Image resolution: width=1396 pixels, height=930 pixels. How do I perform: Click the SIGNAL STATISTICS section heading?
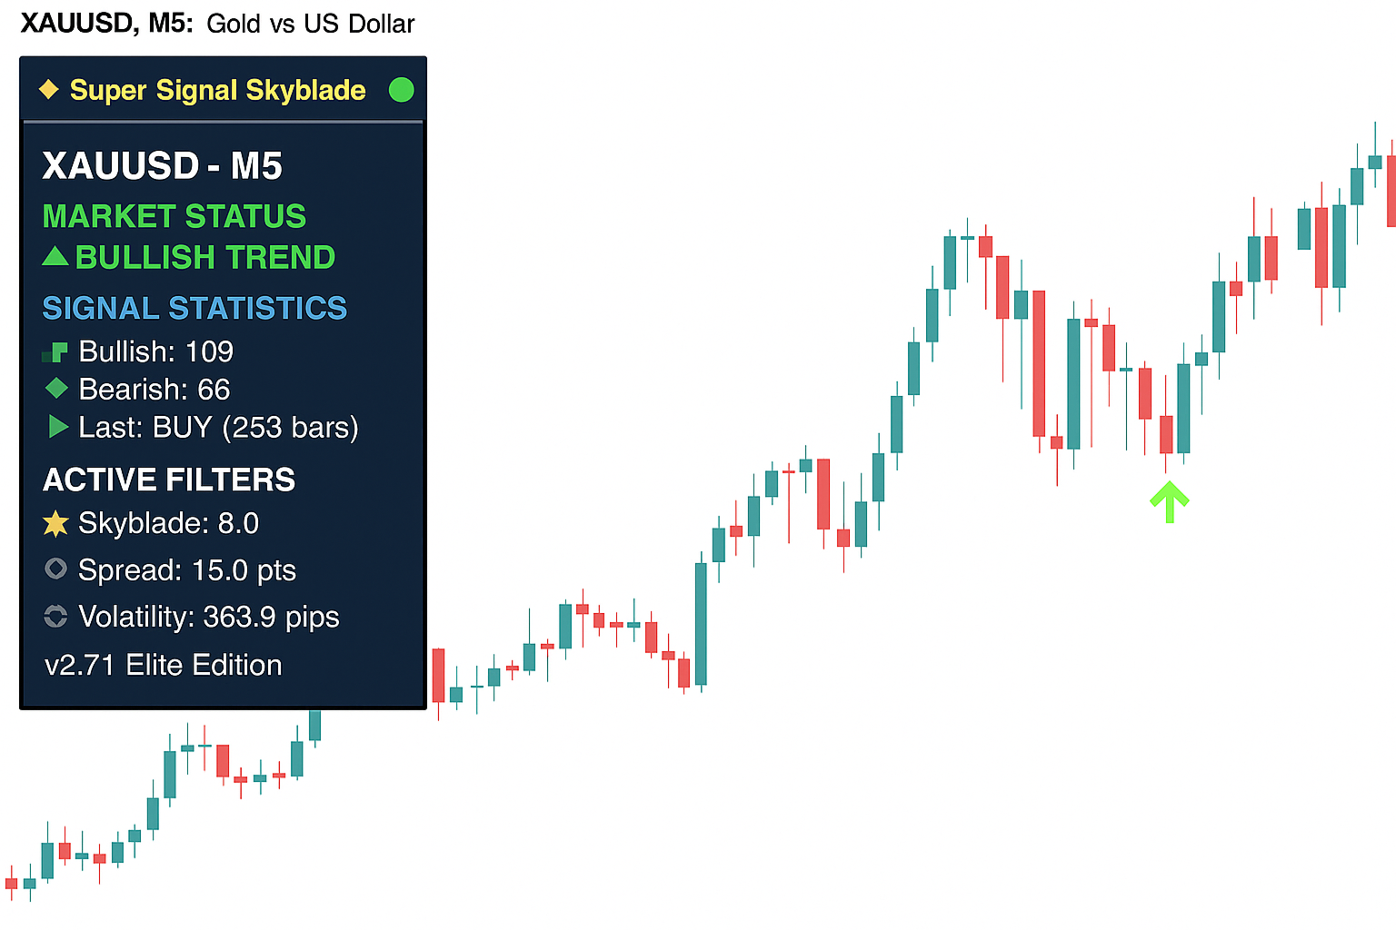pos(194,308)
